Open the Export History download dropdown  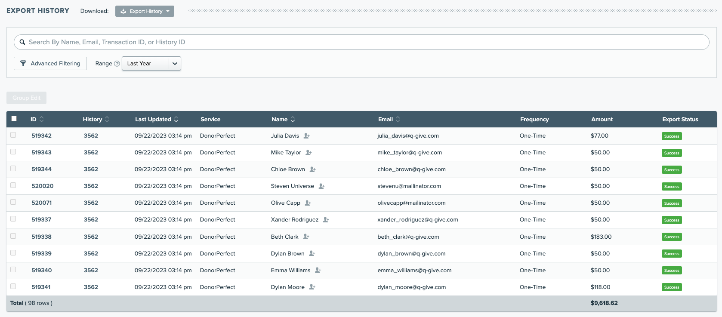145,11
